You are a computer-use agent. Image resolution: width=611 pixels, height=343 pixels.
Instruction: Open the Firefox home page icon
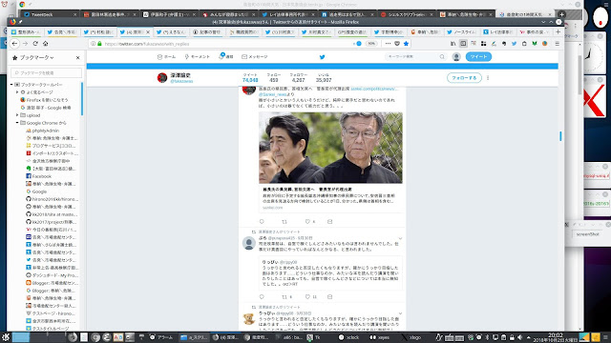(46, 44)
